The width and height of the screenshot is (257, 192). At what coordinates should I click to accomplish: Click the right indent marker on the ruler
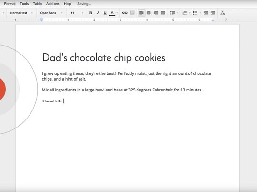tap(213, 20)
